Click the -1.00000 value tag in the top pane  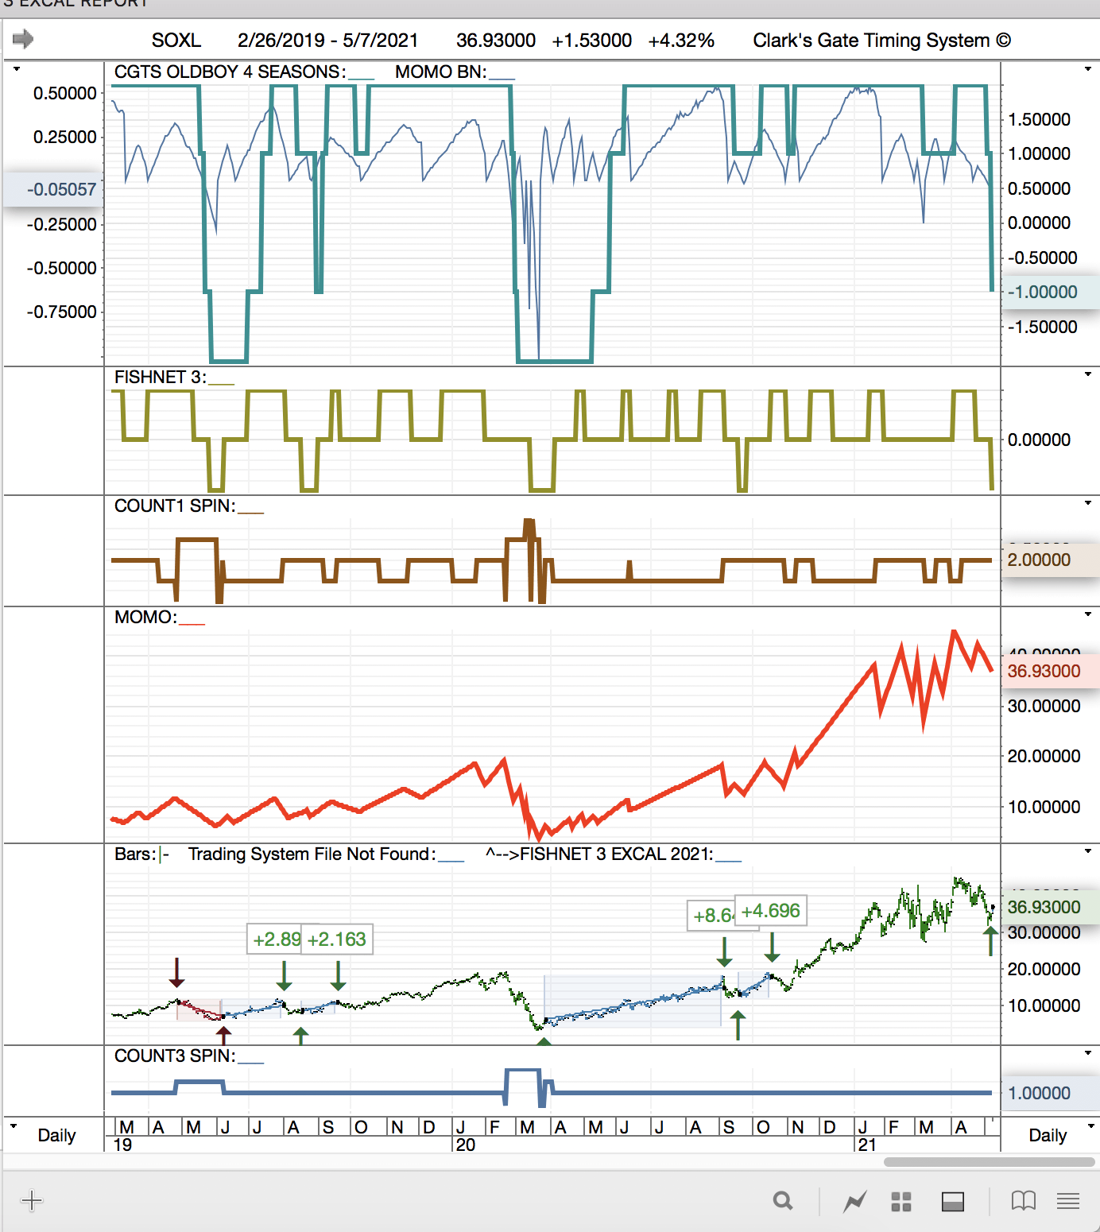pos(1049,292)
